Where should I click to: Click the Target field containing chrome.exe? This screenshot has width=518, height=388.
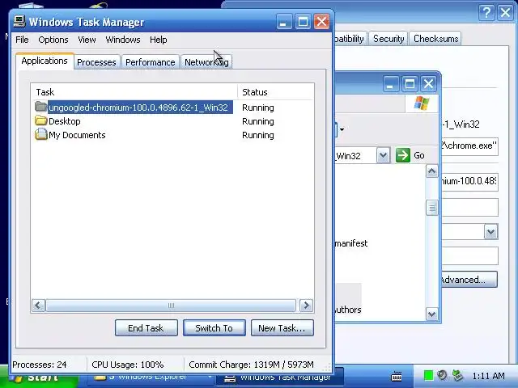click(469, 146)
